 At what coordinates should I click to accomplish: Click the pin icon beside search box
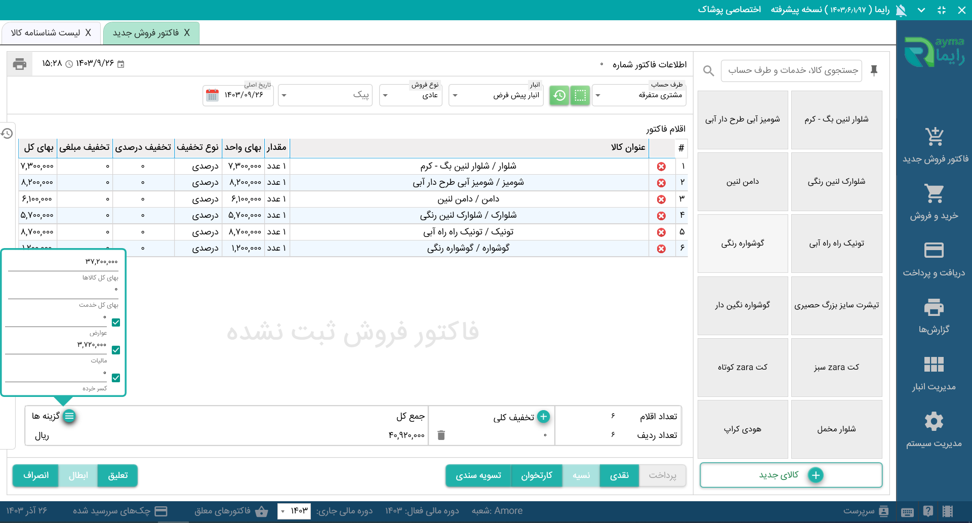coord(874,70)
